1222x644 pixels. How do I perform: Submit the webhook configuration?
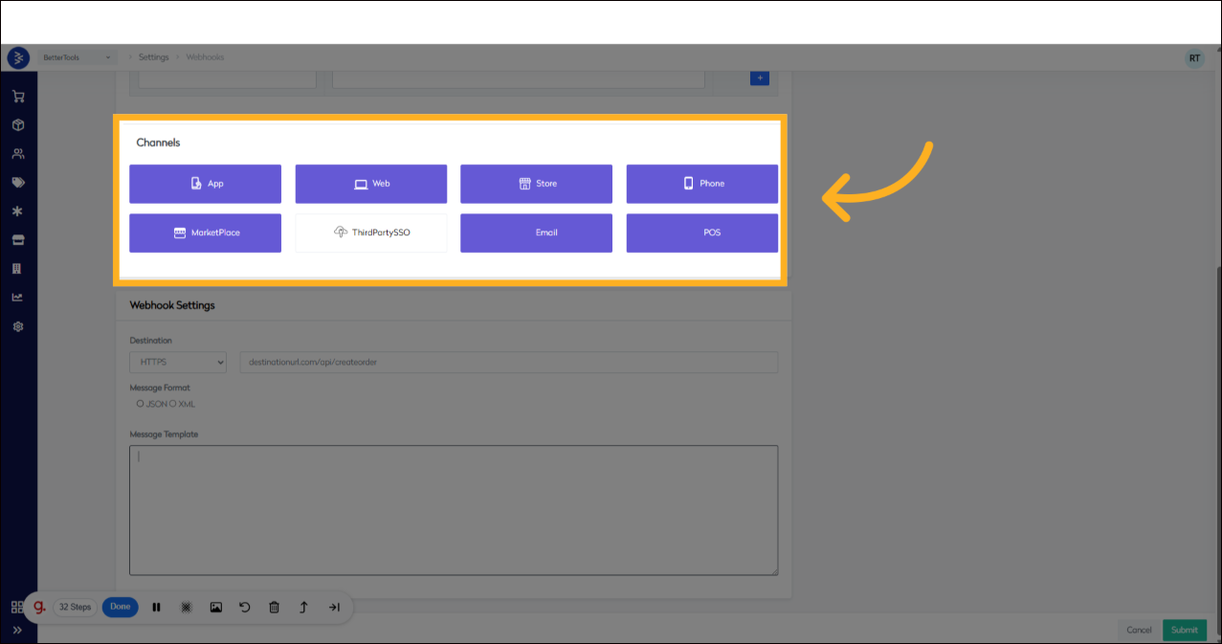[x=1184, y=630]
